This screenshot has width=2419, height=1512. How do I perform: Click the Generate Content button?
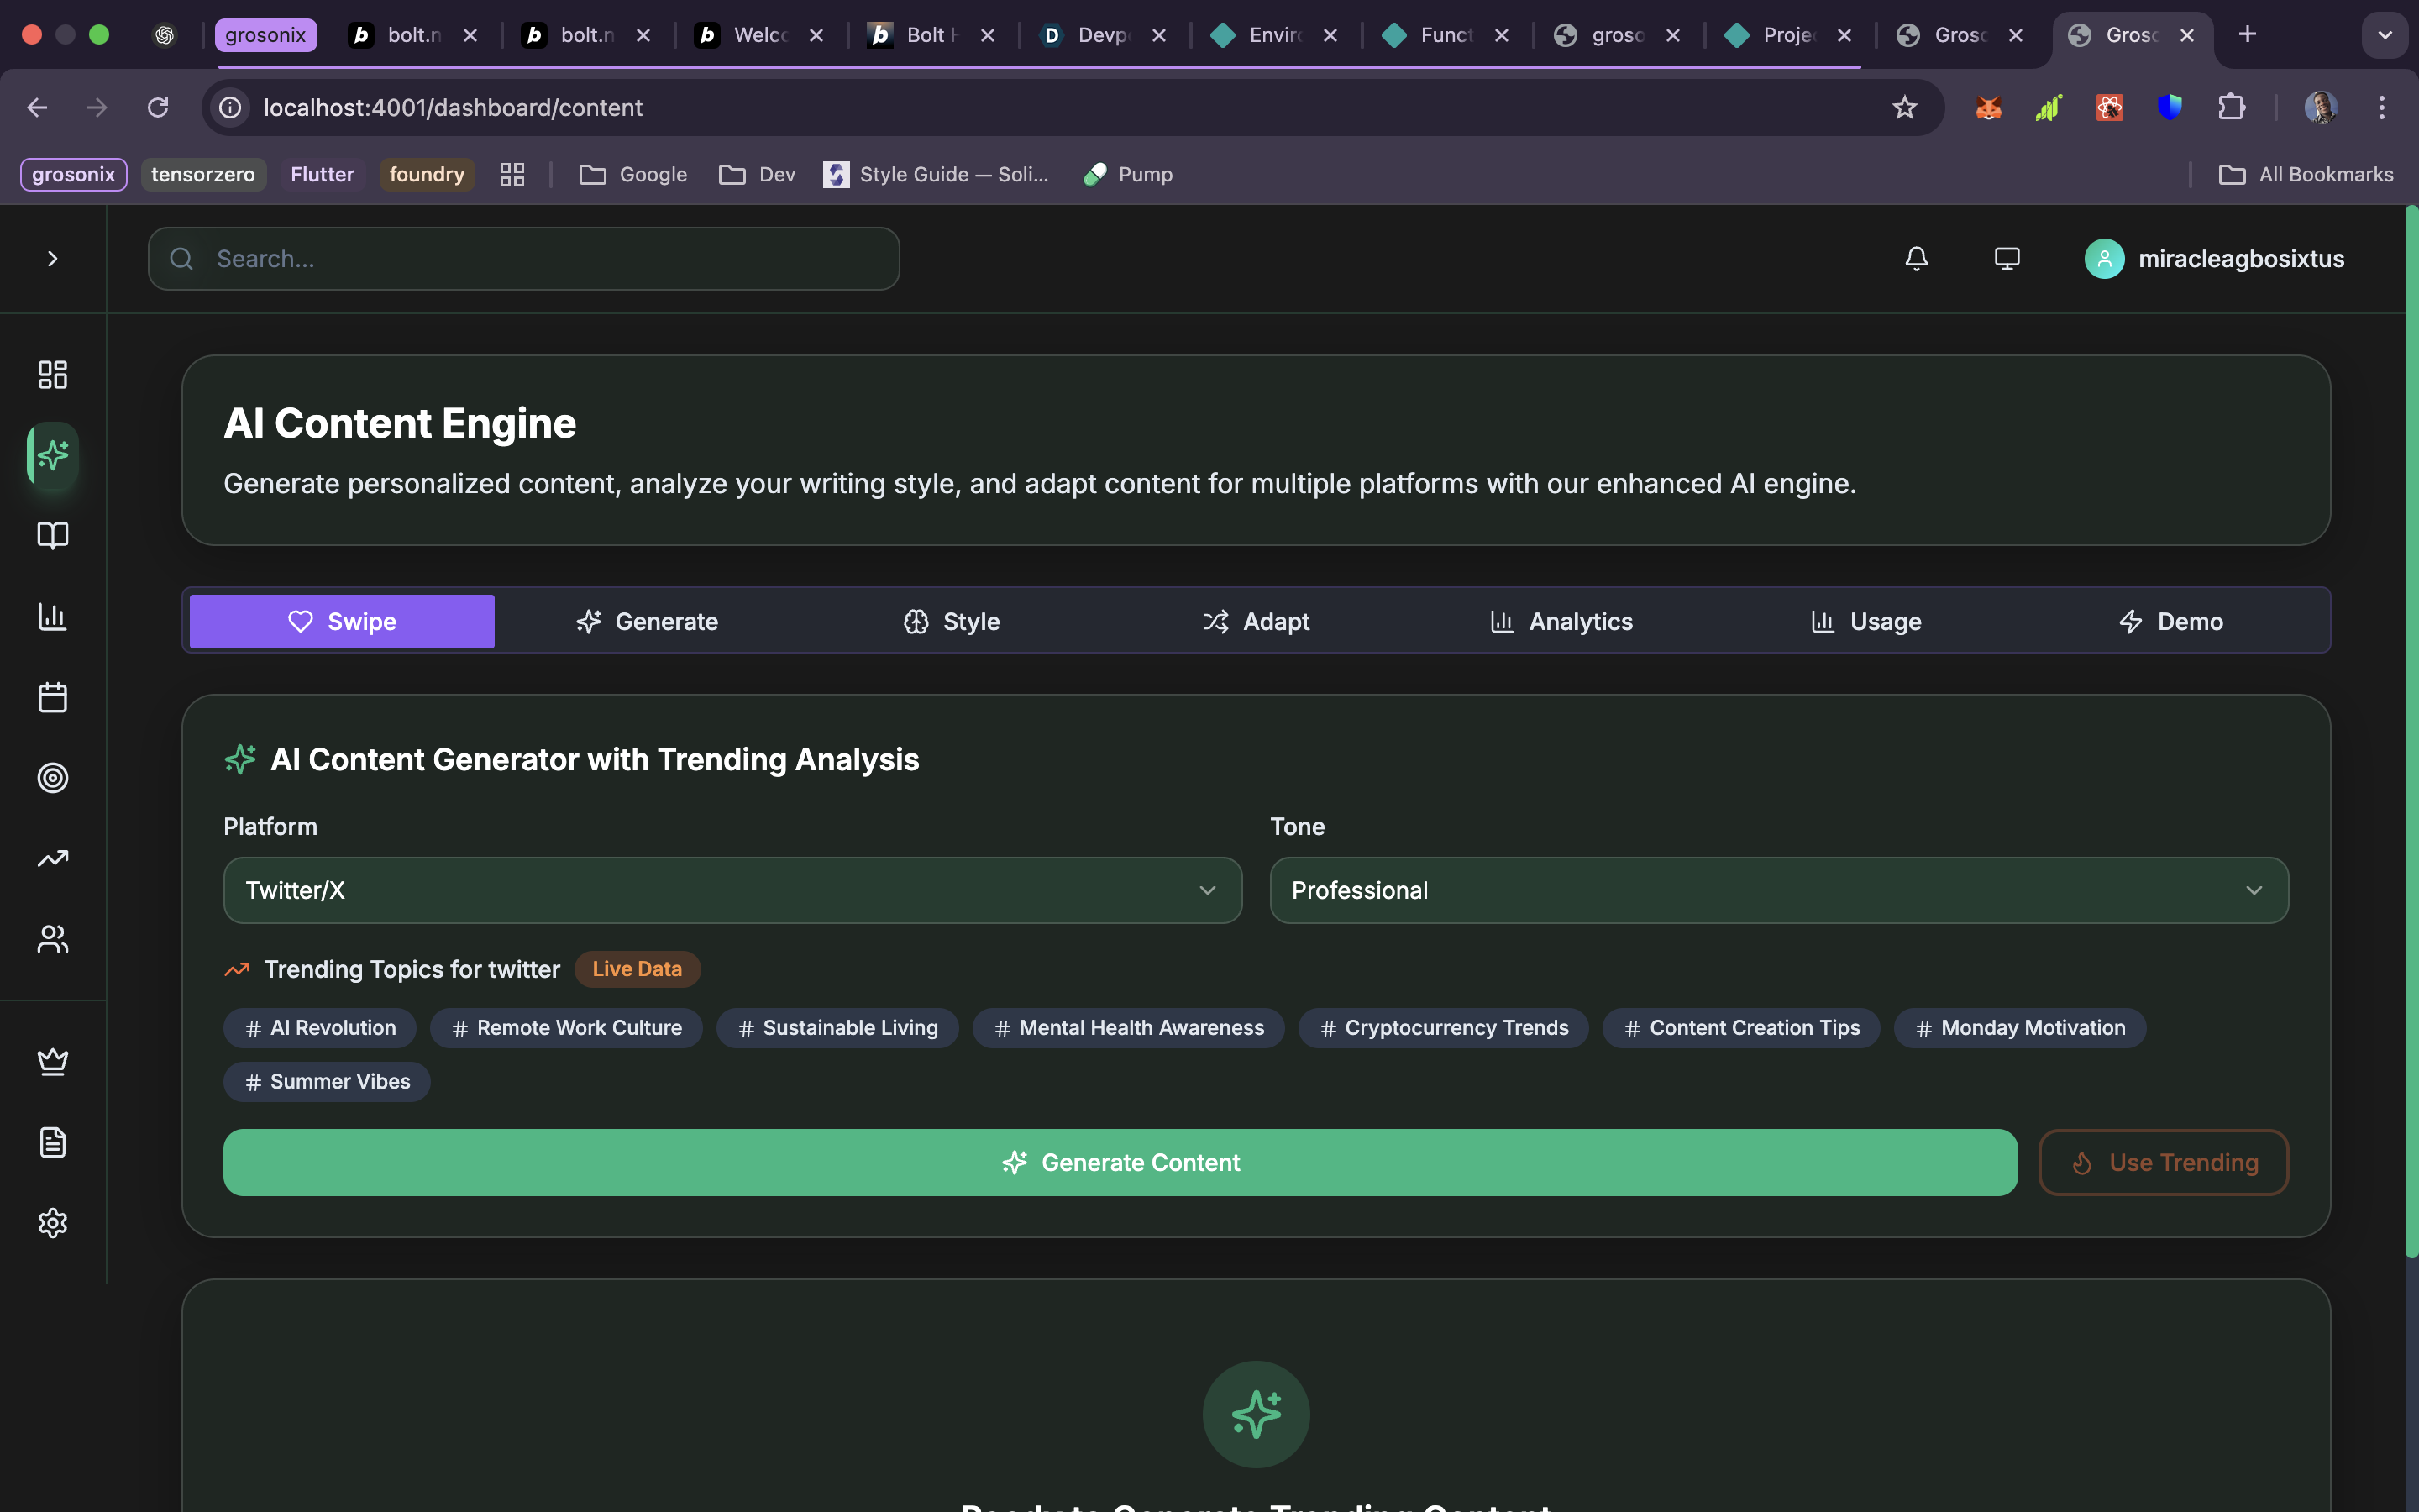1120,1162
